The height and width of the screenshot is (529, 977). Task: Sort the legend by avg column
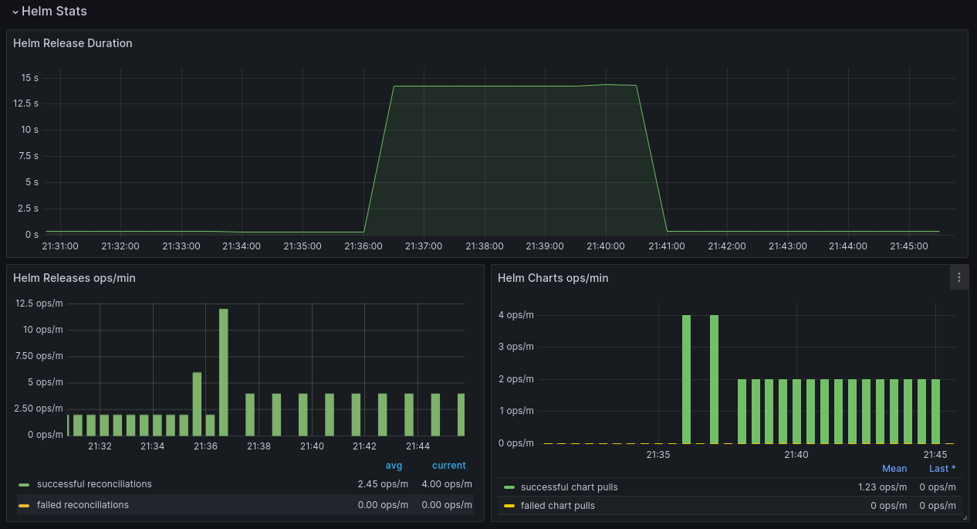click(x=394, y=465)
